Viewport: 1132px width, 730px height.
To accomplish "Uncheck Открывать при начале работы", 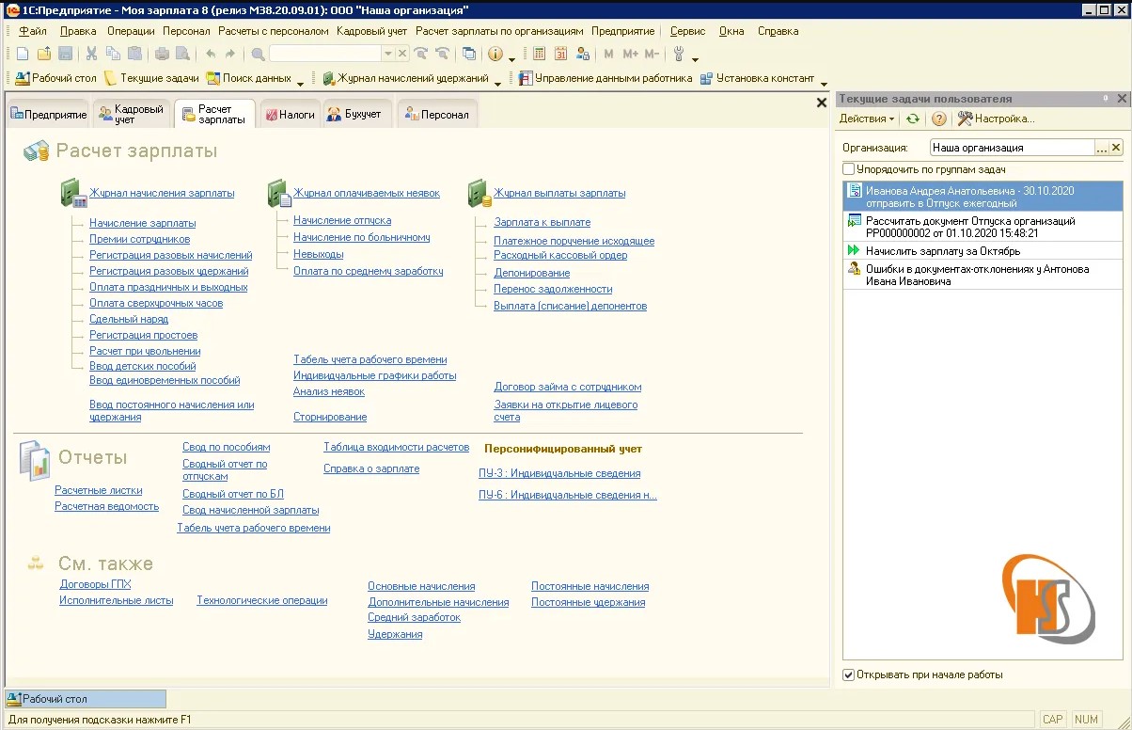I will [x=849, y=674].
